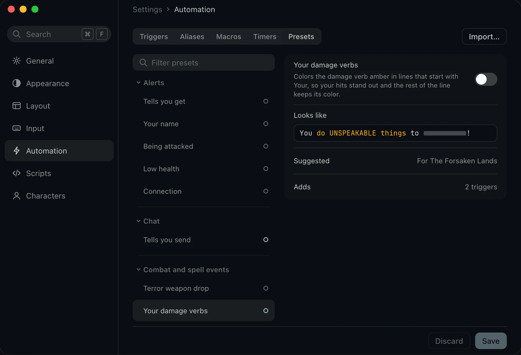Switch to the Triggers tab
Viewport: 521px width, 355px height.
[154, 36]
